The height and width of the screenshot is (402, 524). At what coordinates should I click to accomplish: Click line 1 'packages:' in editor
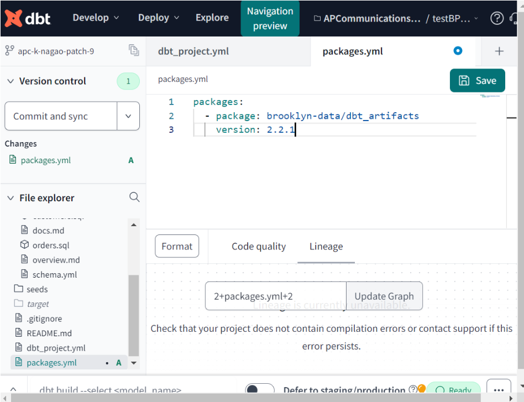coord(218,102)
